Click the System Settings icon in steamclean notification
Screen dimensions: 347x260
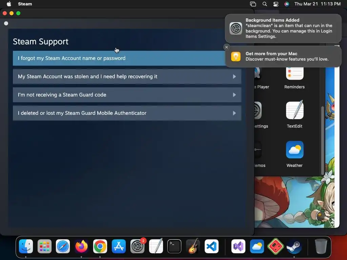236,28
